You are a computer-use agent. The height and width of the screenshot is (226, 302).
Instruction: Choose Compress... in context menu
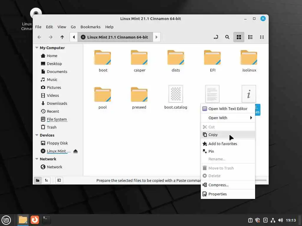[228, 185]
